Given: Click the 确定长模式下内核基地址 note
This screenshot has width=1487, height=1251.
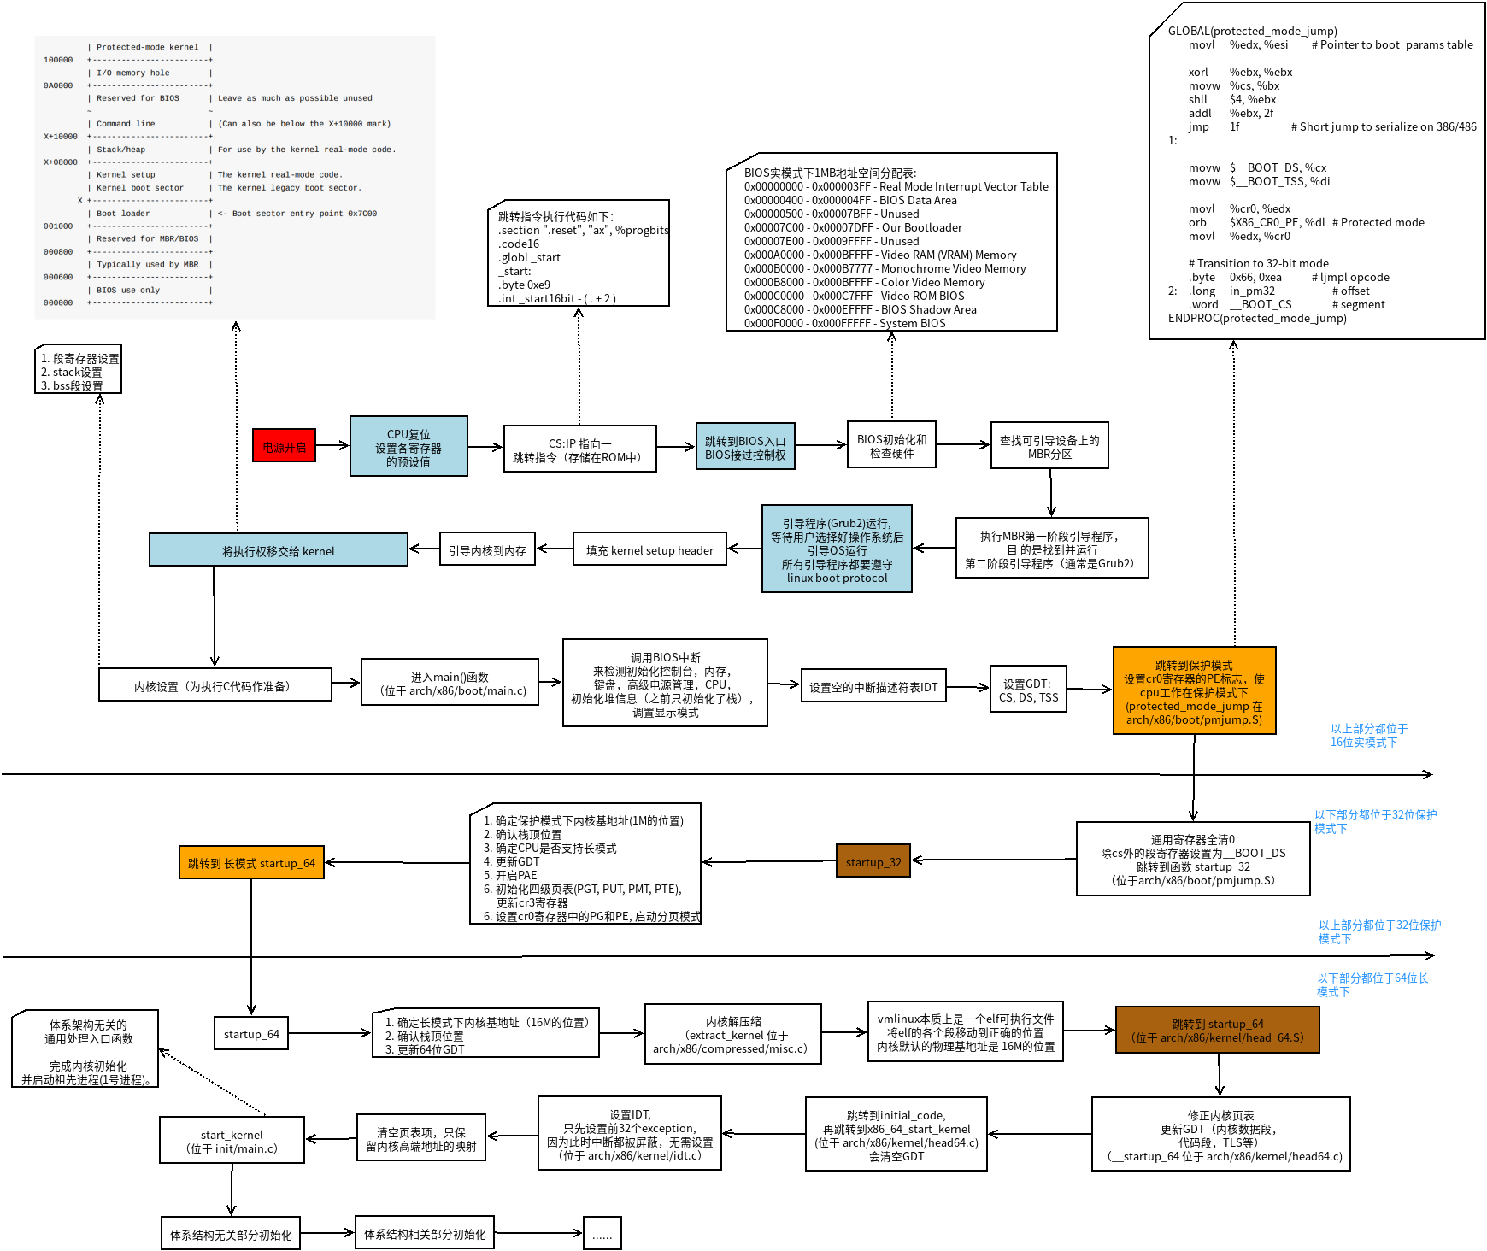Looking at the screenshot, I should click(486, 1033).
